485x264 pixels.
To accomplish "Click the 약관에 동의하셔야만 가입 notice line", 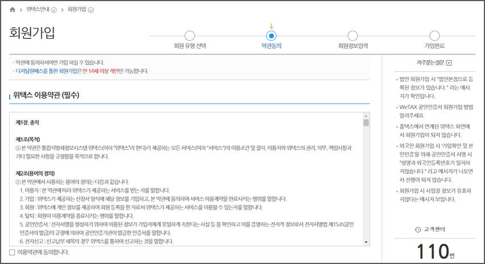I will [60, 63].
